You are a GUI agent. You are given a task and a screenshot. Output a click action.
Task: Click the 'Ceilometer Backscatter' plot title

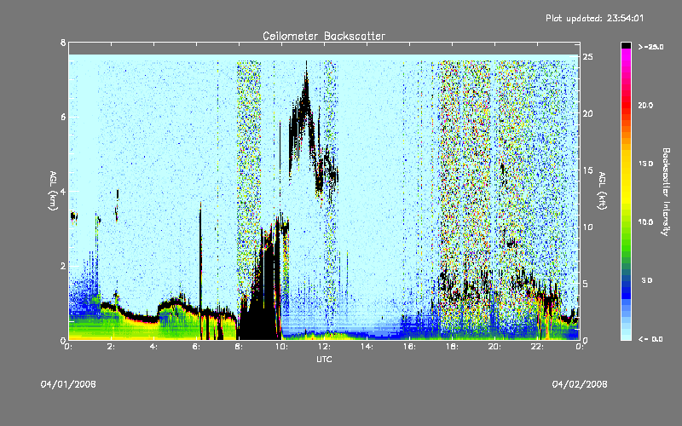point(324,36)
